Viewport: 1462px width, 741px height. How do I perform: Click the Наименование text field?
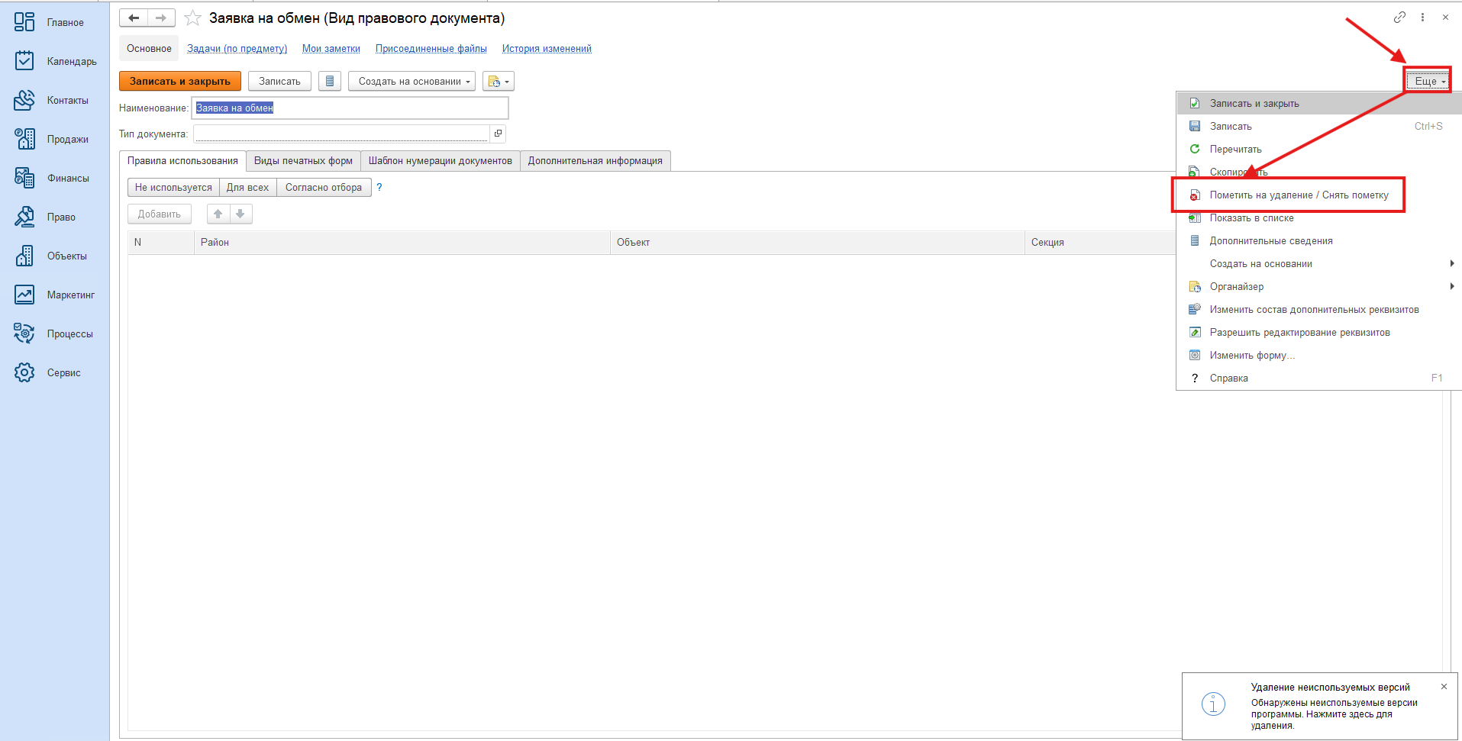350,108
